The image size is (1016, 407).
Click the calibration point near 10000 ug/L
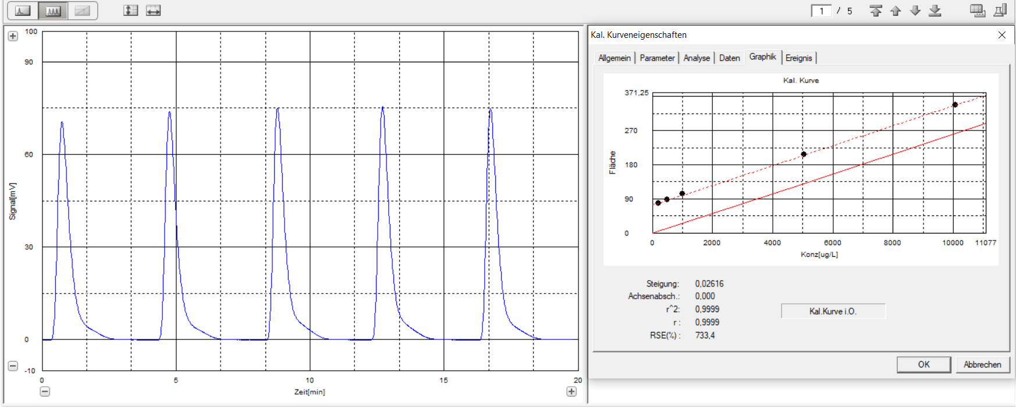(955, 105)
